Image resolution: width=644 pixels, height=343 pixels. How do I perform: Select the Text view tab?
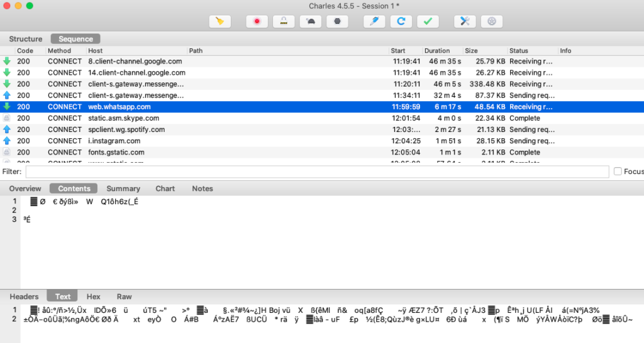click(63, 297)
